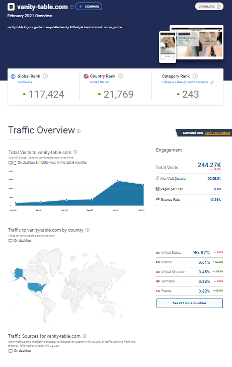Click the 0.33% Germany share value
The image size is (232, 367).
click(x=204, y=281)
